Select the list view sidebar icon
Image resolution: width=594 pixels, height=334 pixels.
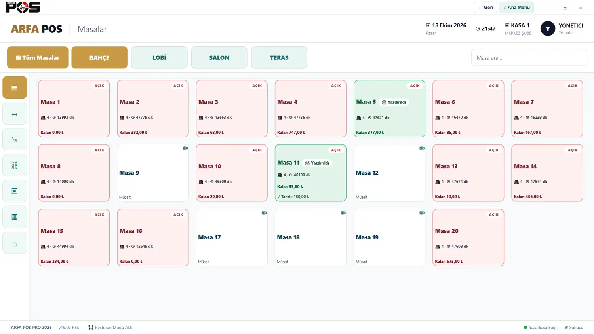tap(15, 87)
